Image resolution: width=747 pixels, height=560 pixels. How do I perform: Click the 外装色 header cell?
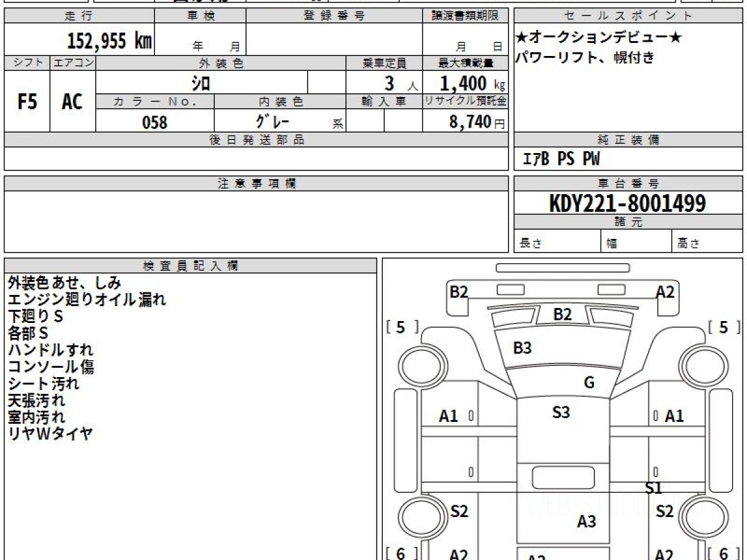[221, 63]
